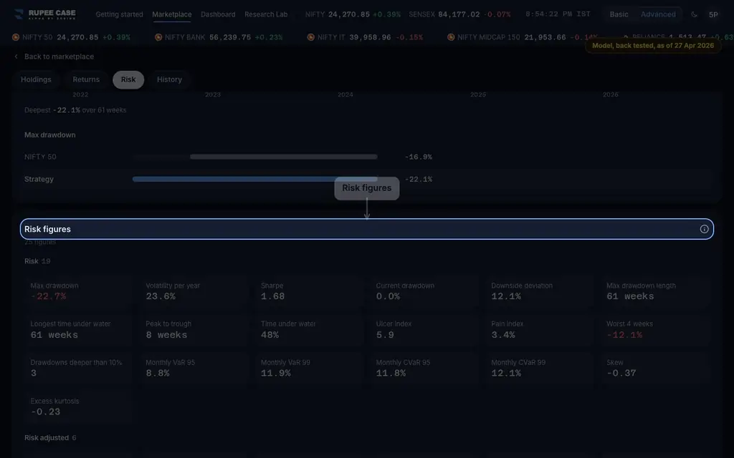The image size is (734, 458).
Task: Click SENSEX 84,177.02 in the header
Action: (459, 14)
